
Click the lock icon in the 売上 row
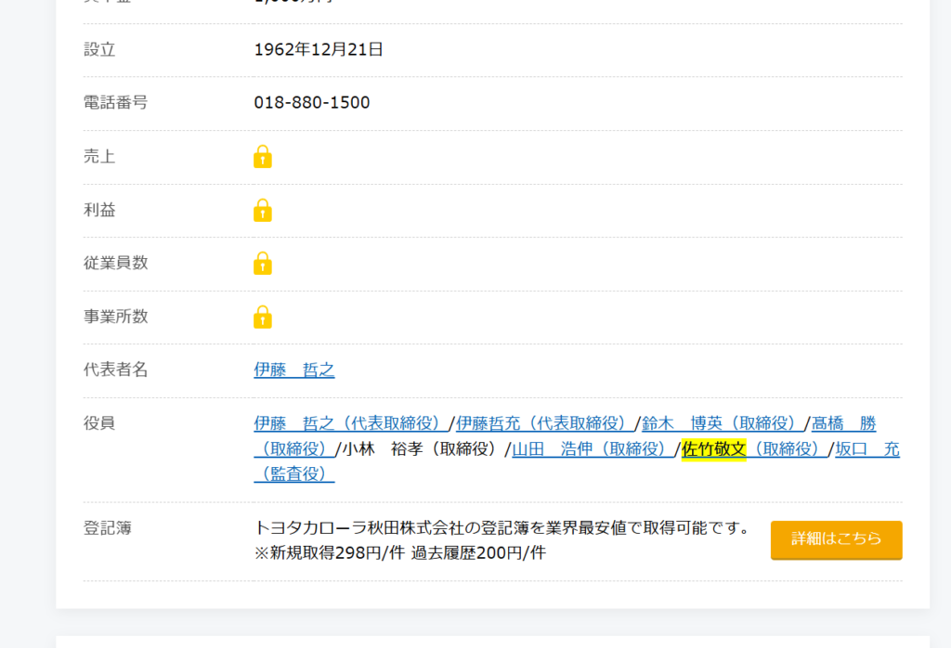pyautogui.click(x=263, y=156)
